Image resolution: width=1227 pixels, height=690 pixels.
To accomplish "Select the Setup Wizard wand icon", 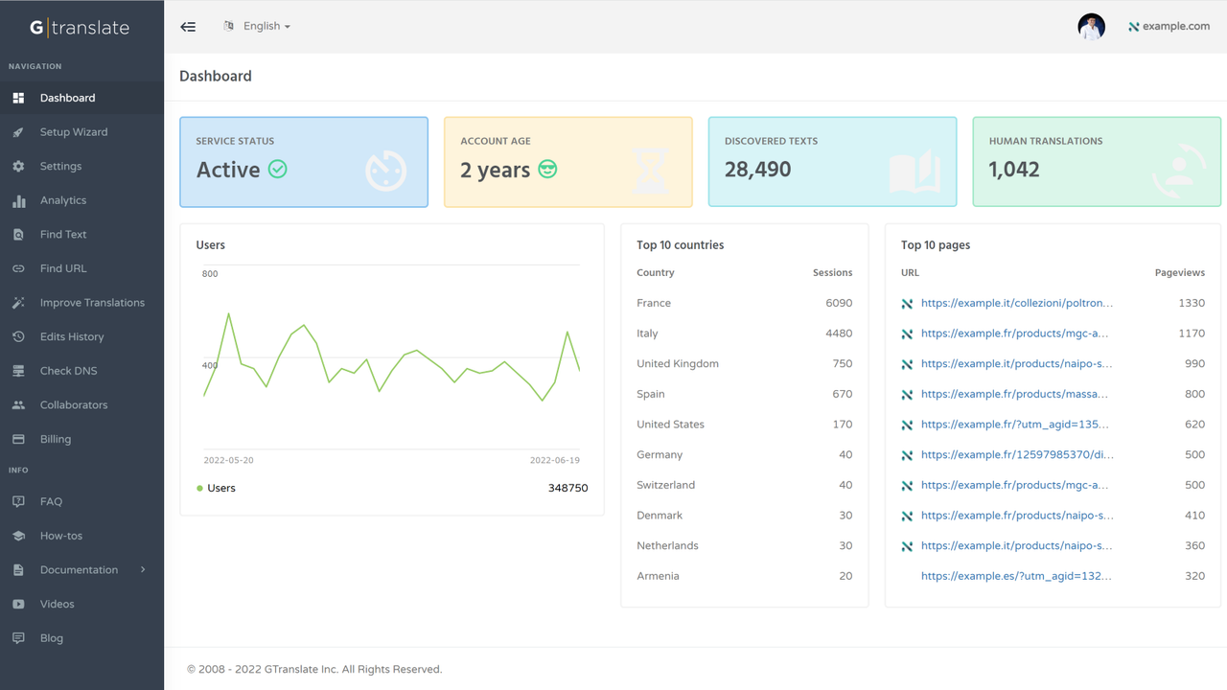I will coord(19,131).
